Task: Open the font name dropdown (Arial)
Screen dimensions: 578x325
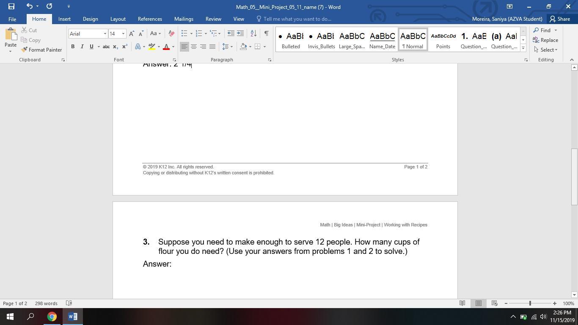Action: coord(105,33)
